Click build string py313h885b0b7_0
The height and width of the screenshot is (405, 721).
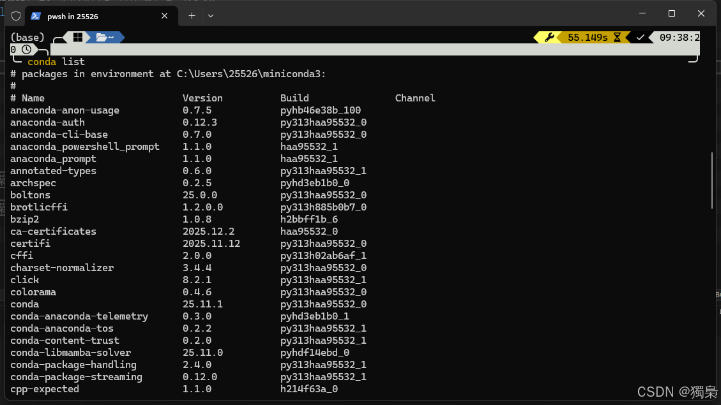pyautogui.click(x=323, y=207)
